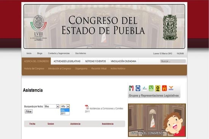This screenshot has width=209, height=139.
Task: Open the PDF icon for Asistencias a Comisiones
Action: pos(87,107)
